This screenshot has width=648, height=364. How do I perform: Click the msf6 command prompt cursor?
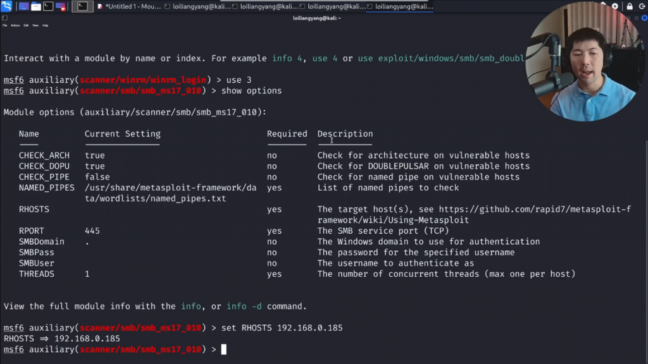(223, 349)
